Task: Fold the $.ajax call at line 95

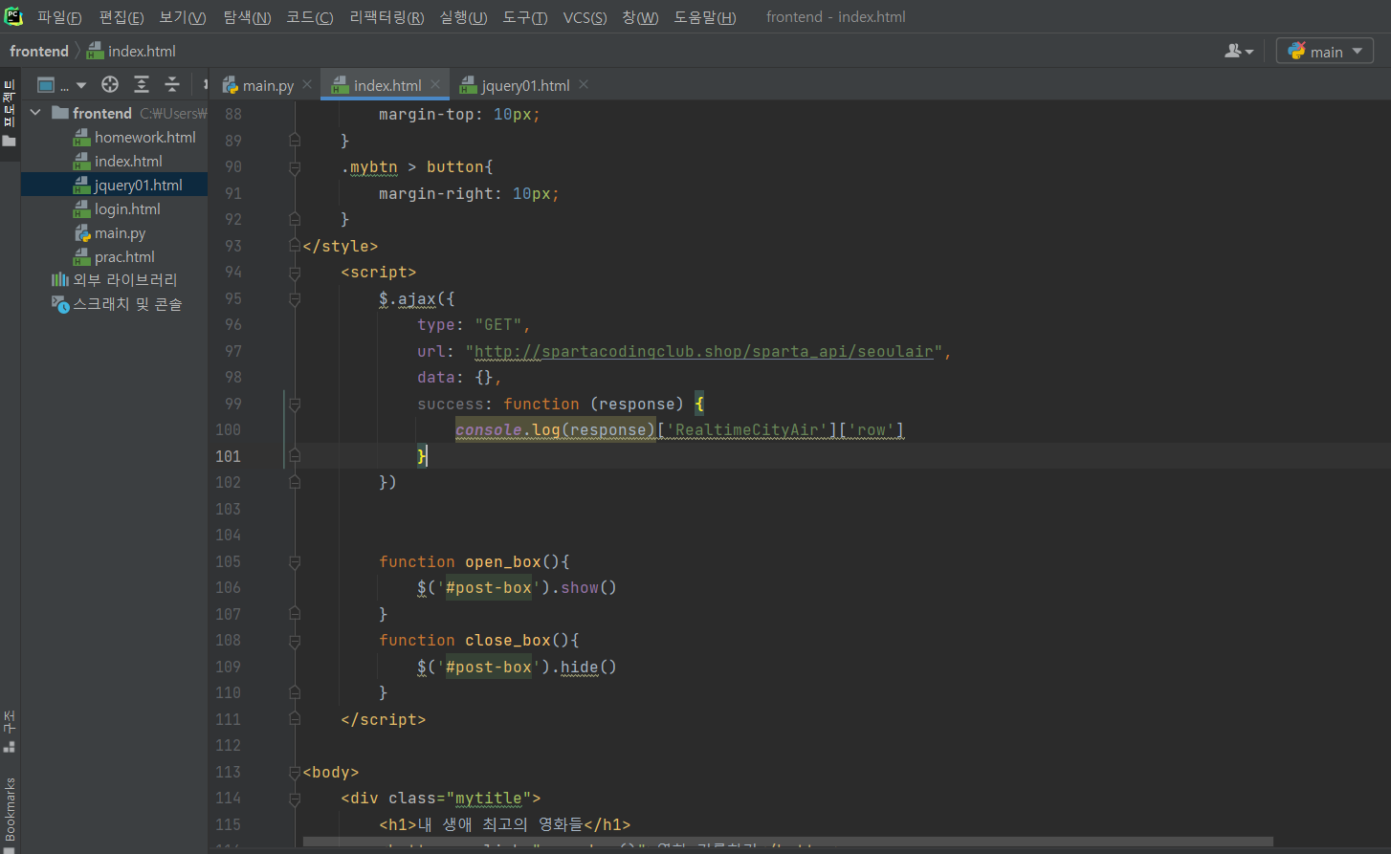Action: click(295, 298)
